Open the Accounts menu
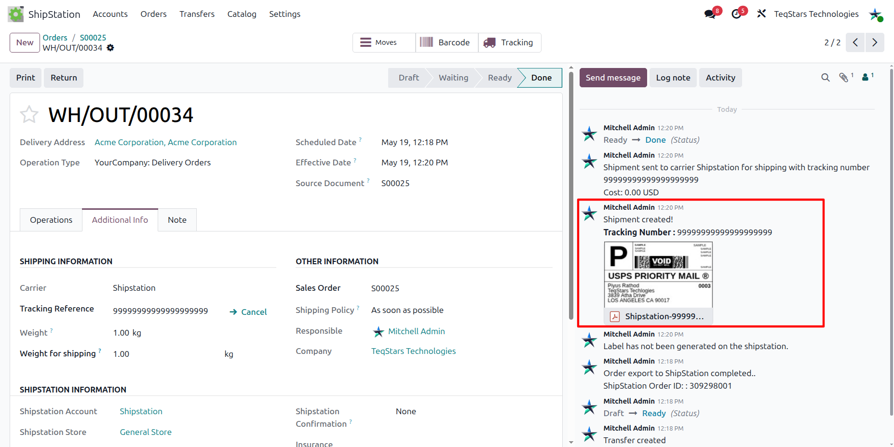The width and height of the screenshot is (894, 447). pyautogui.click(x=110, y=14)
